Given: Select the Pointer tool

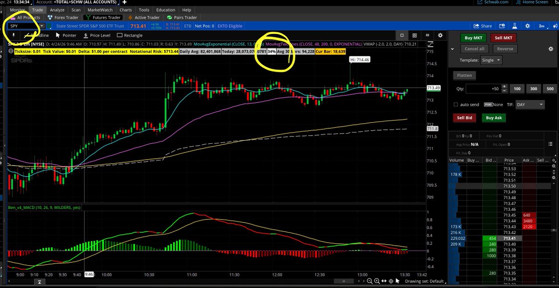Looking at the screenshot, I should (x=66, y=35).
